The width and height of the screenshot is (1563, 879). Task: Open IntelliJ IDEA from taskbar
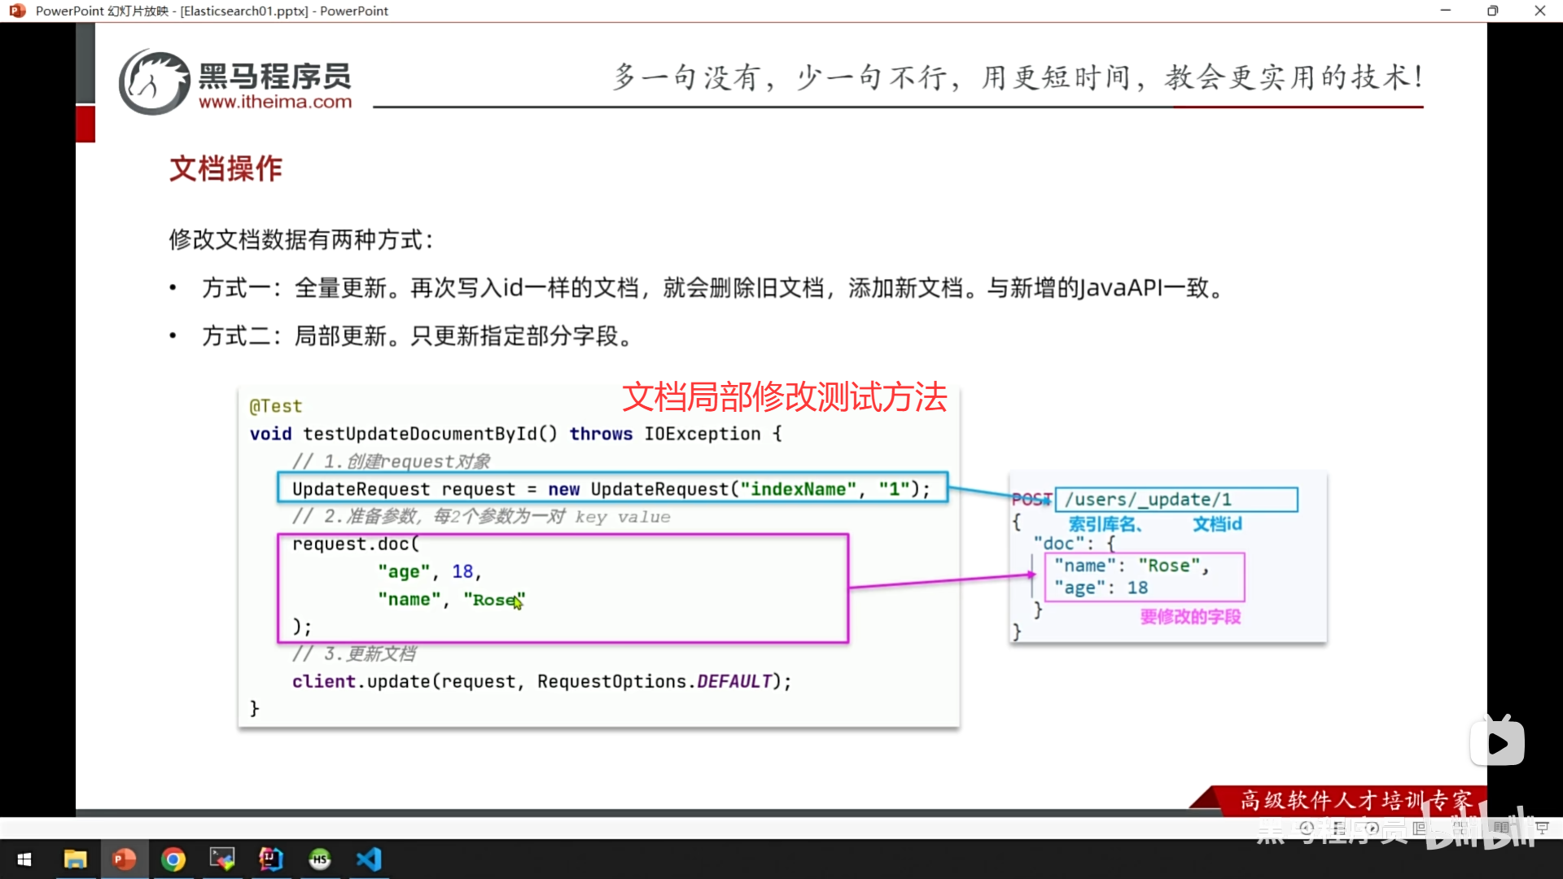[x=270, y=859]
